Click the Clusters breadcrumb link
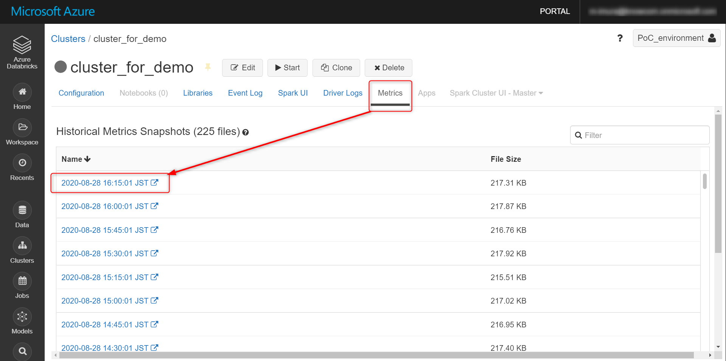This screenshot has height=361, width=726. pyautogui.click(x=68, y=39)
